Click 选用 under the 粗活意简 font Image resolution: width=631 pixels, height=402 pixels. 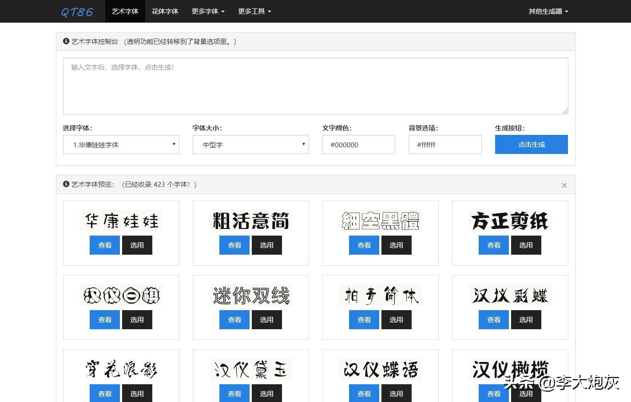coord(267,245)
